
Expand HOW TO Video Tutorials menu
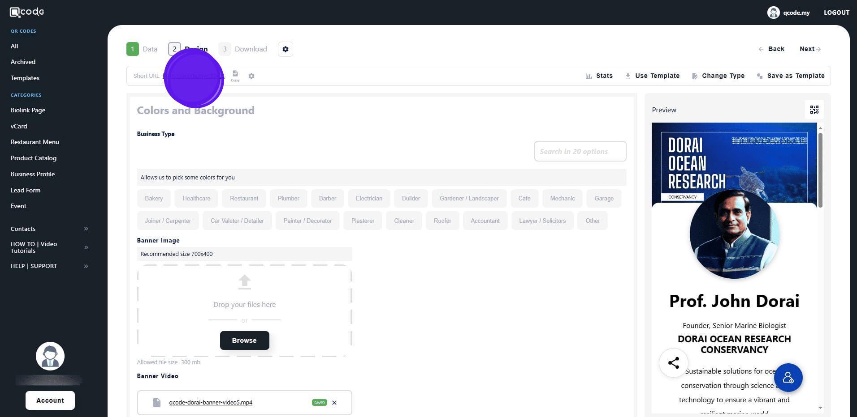[x=49, y=247]
